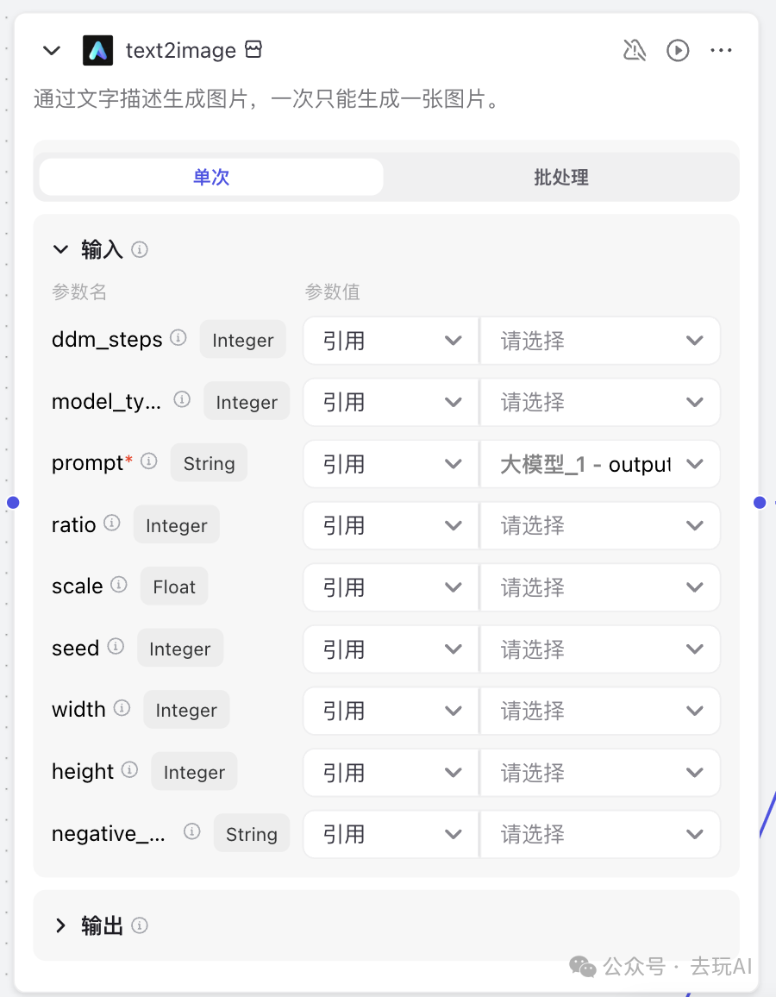Open the 引用 type dropdown for height
776x997 pixels.
pos(391,773)
